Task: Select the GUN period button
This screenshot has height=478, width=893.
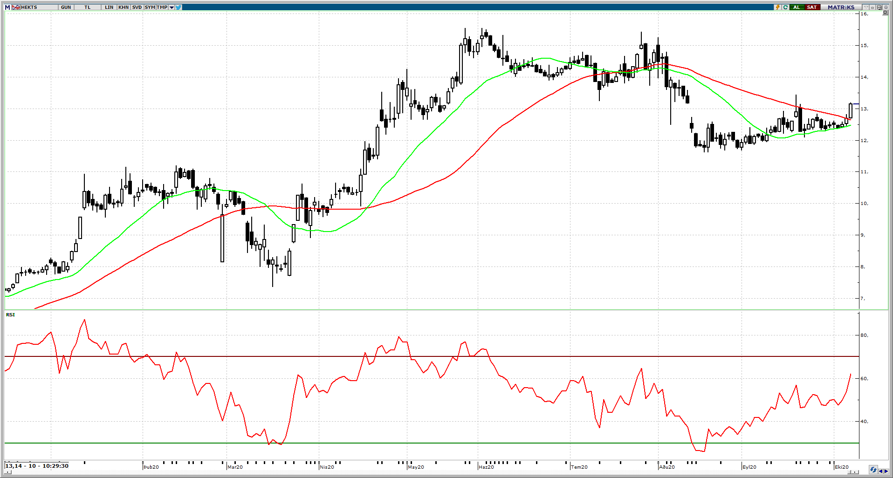Action: coord(66,7)
